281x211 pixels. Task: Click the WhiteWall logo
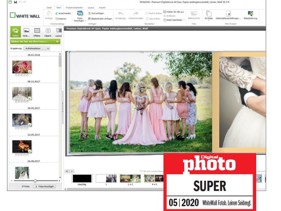[x=25, y=16]
